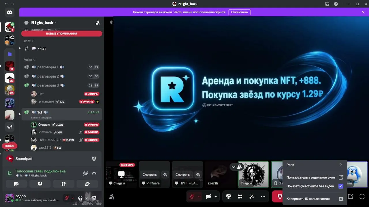The width and height of the screenshot is (369, 207).
Task: Open the help icon in the title bar
Action: [x=336, y=4]
